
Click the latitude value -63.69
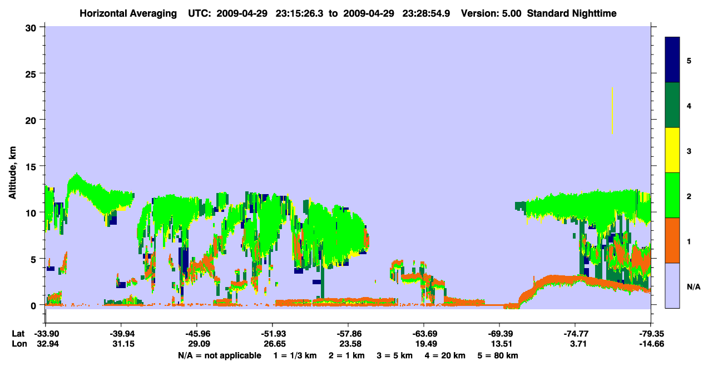point(424,334)
